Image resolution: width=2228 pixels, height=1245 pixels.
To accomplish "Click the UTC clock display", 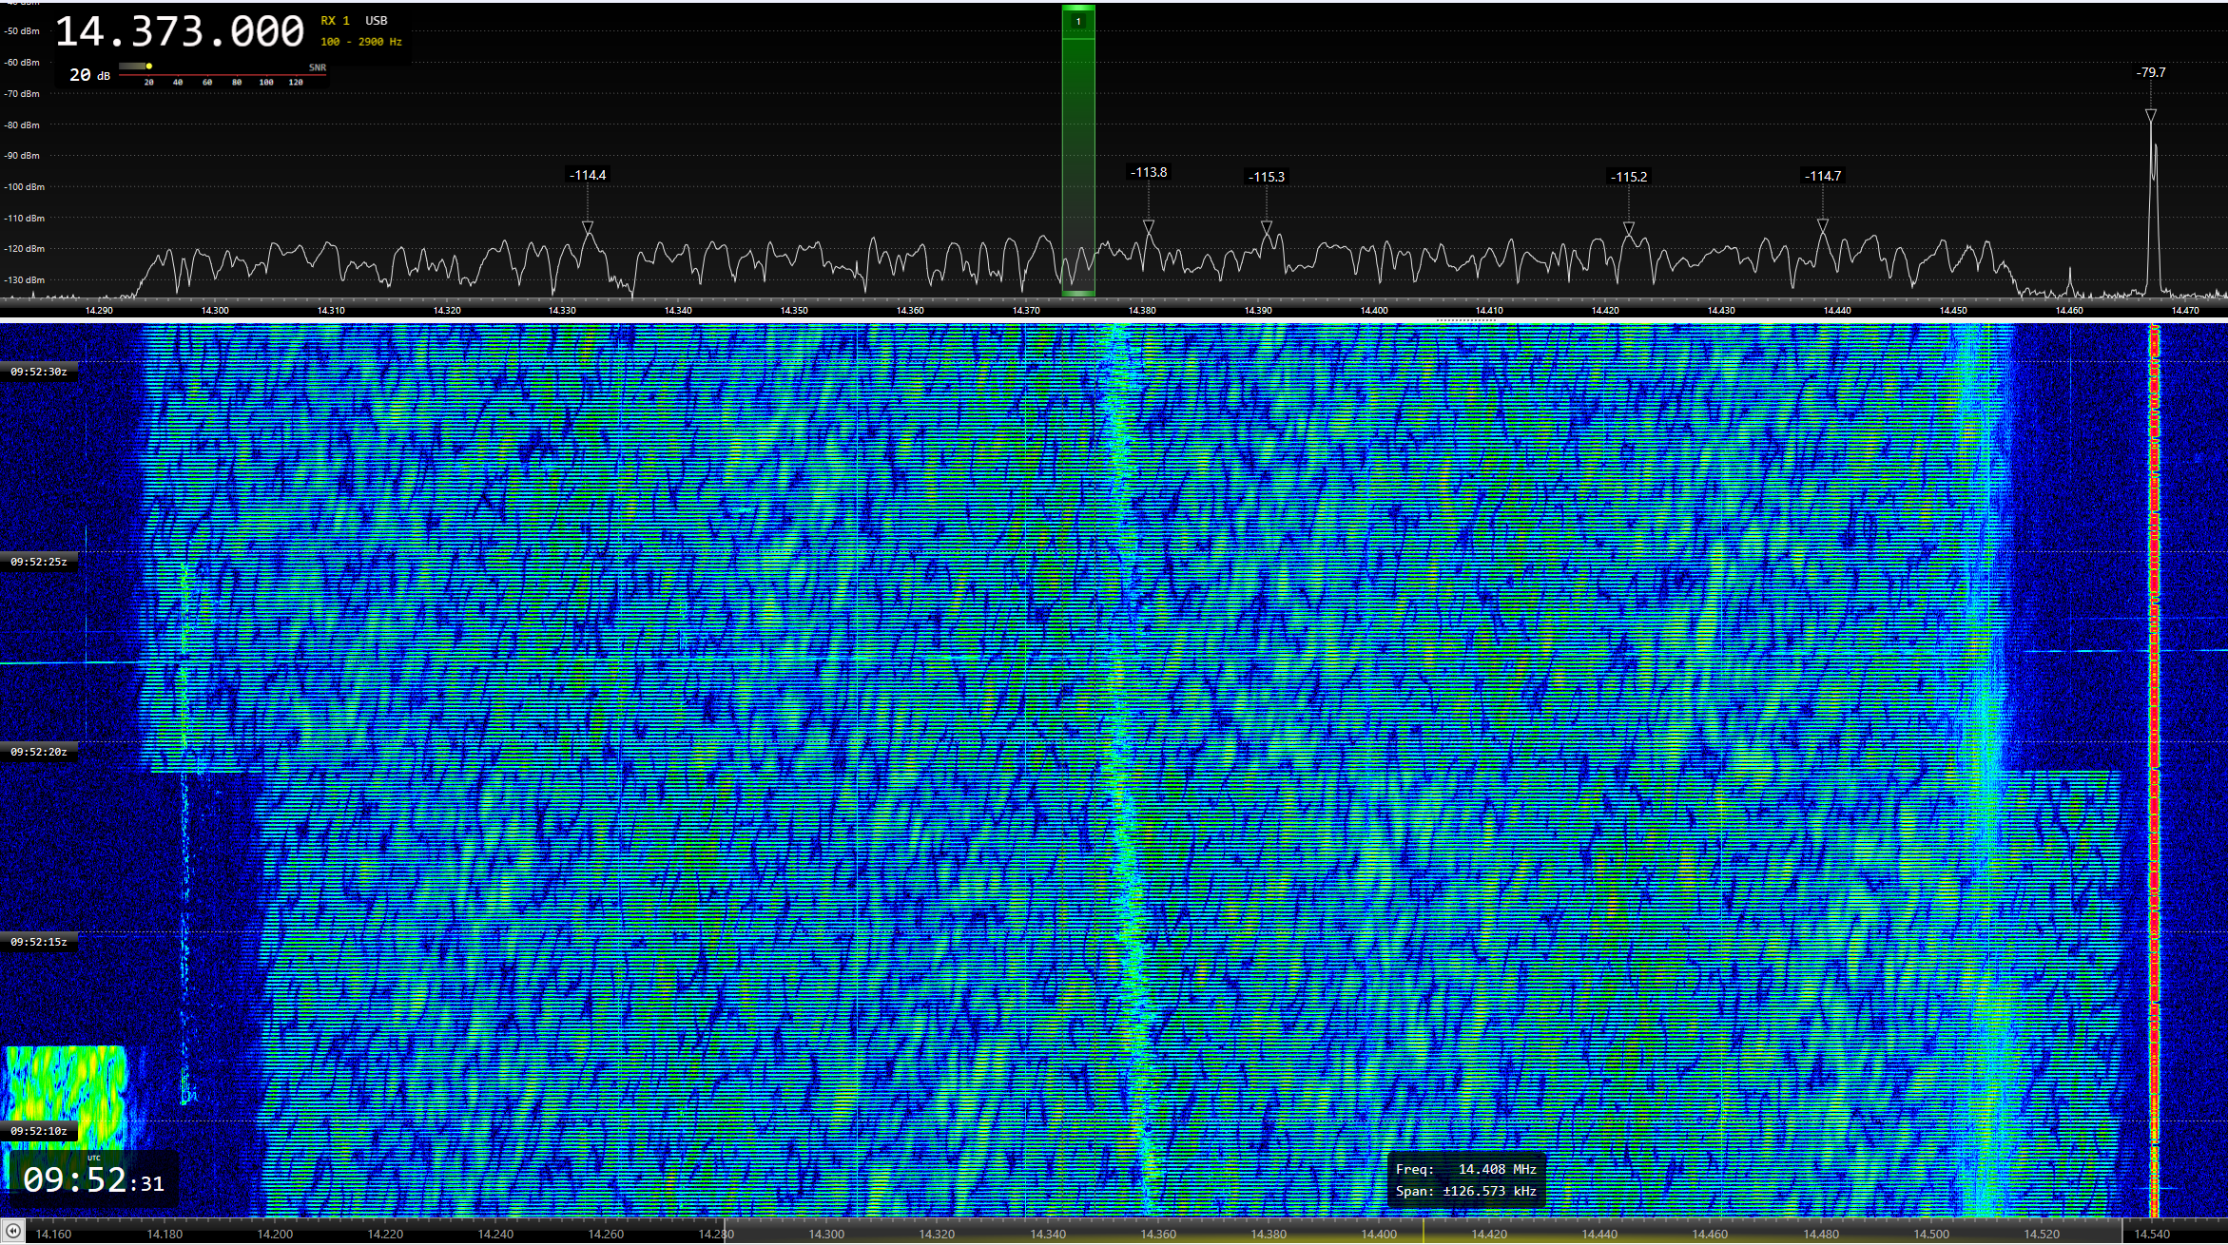I will coord(93,1179).
